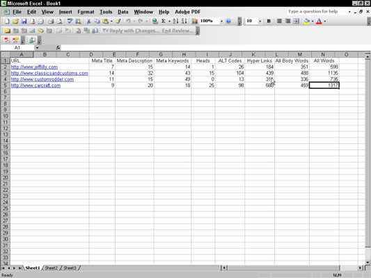Click the Copy icon

[97, 22]
